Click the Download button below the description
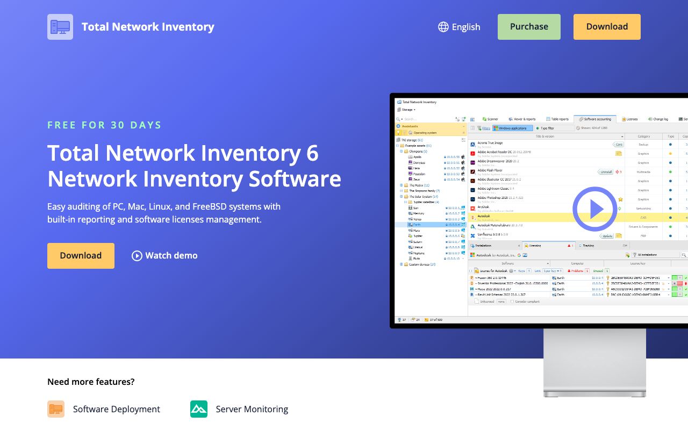 point(81,256)
